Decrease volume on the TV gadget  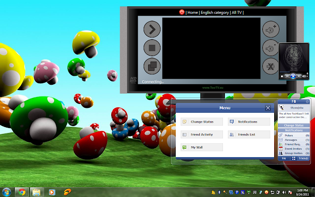[270, 48]
